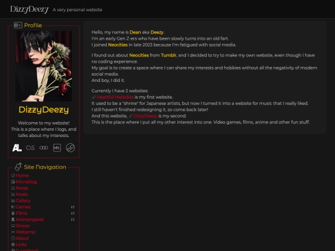Click the highlighted name "Deezy" in intro

[157, 32]
